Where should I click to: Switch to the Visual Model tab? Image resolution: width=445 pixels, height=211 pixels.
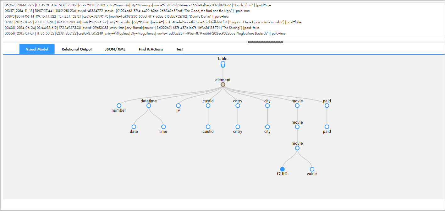(37, 49)
